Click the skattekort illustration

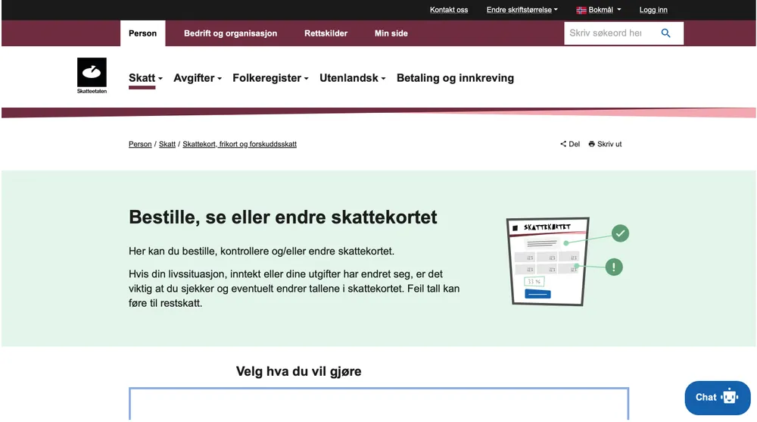pyautogui.click(x=560, y=260)
